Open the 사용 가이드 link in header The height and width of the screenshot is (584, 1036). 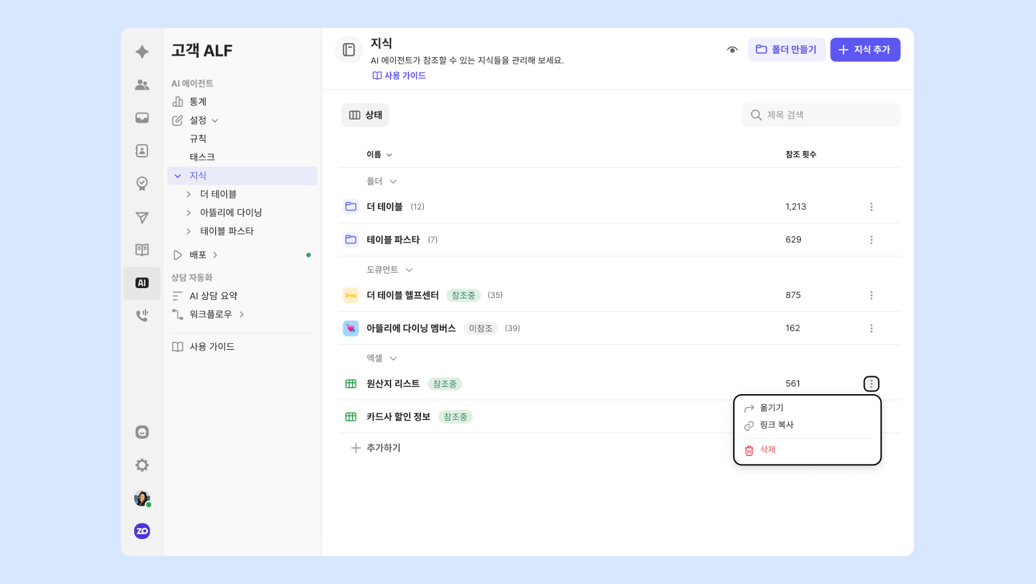pyautogui.click(x=399, y=76)
